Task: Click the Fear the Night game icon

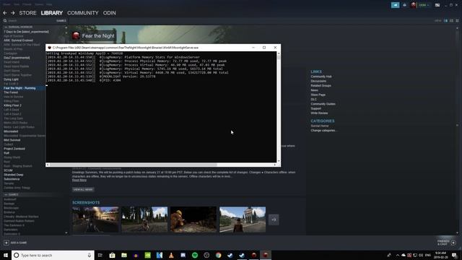Action: coord(76,36)
